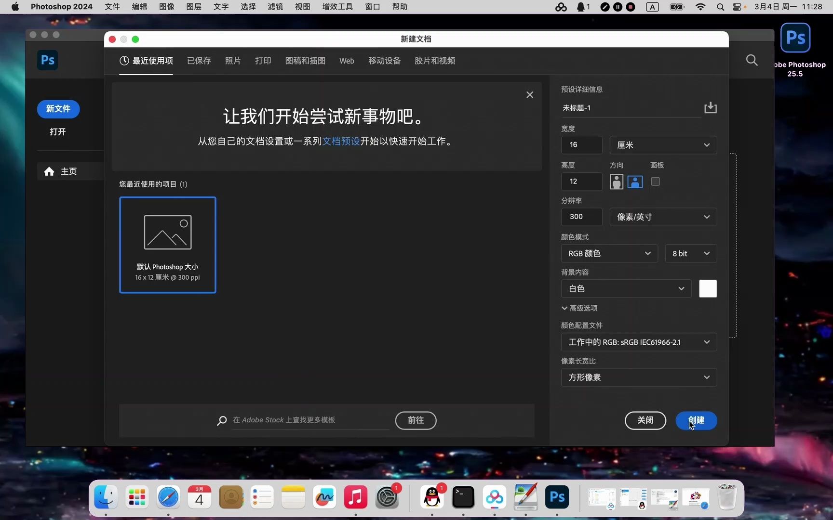This screenshot has width=833, height=520.
Task: Click the 主页 home icon in sidebar
Action: point(49,171)
